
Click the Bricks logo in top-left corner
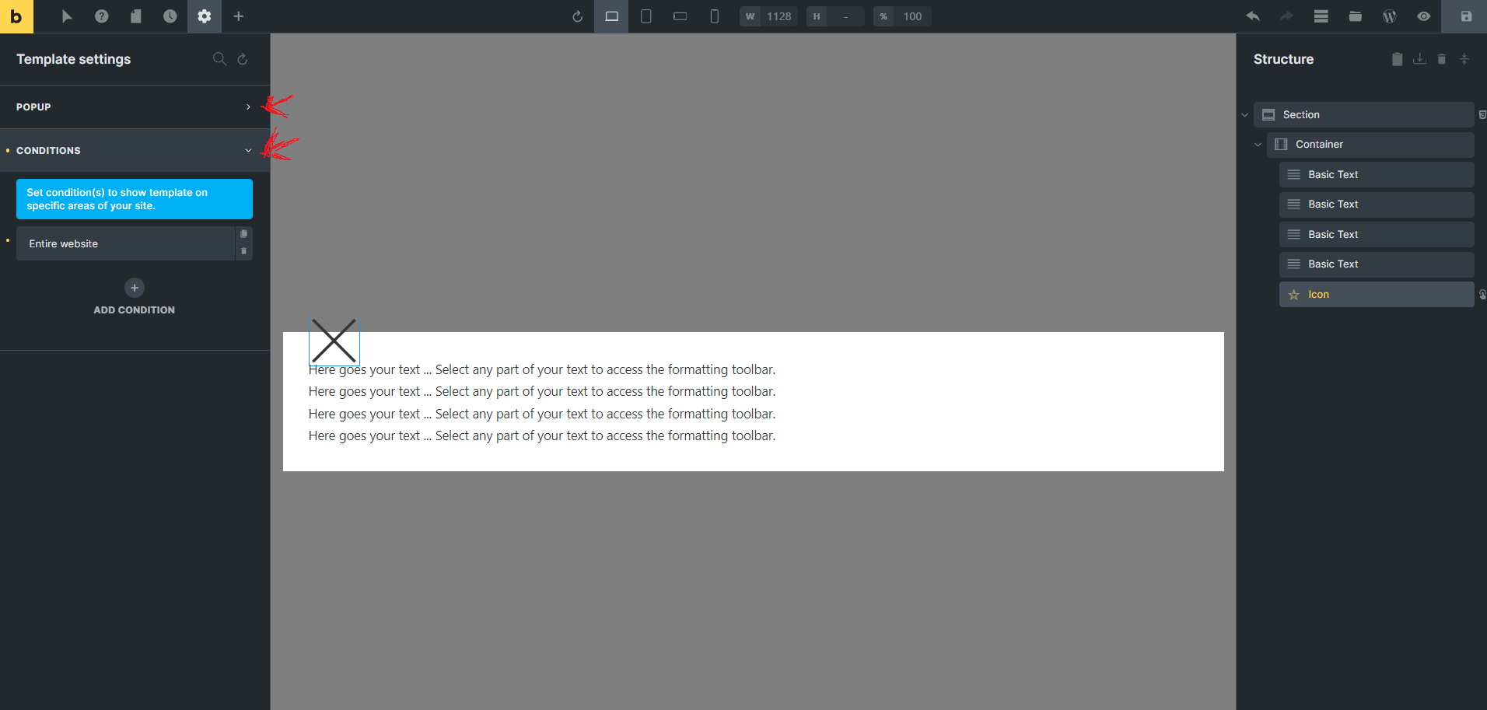tap(16, 16)
